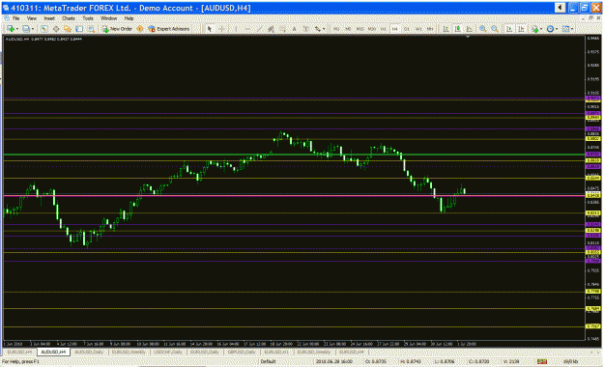
Task: Switch to M15 timeframe
Action: tap(360, 29)
